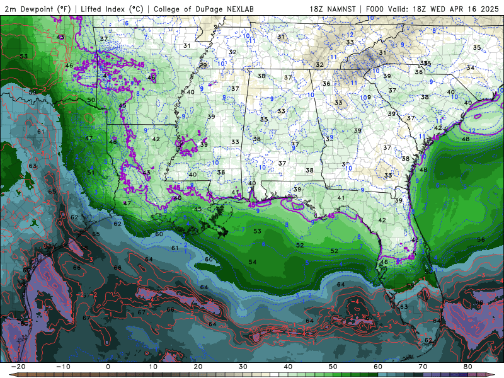Click the dewpoint value 68 on the Texas coast
Image resolution: width=504 pixels, height=378 pixels.
(x=84, y=248)
